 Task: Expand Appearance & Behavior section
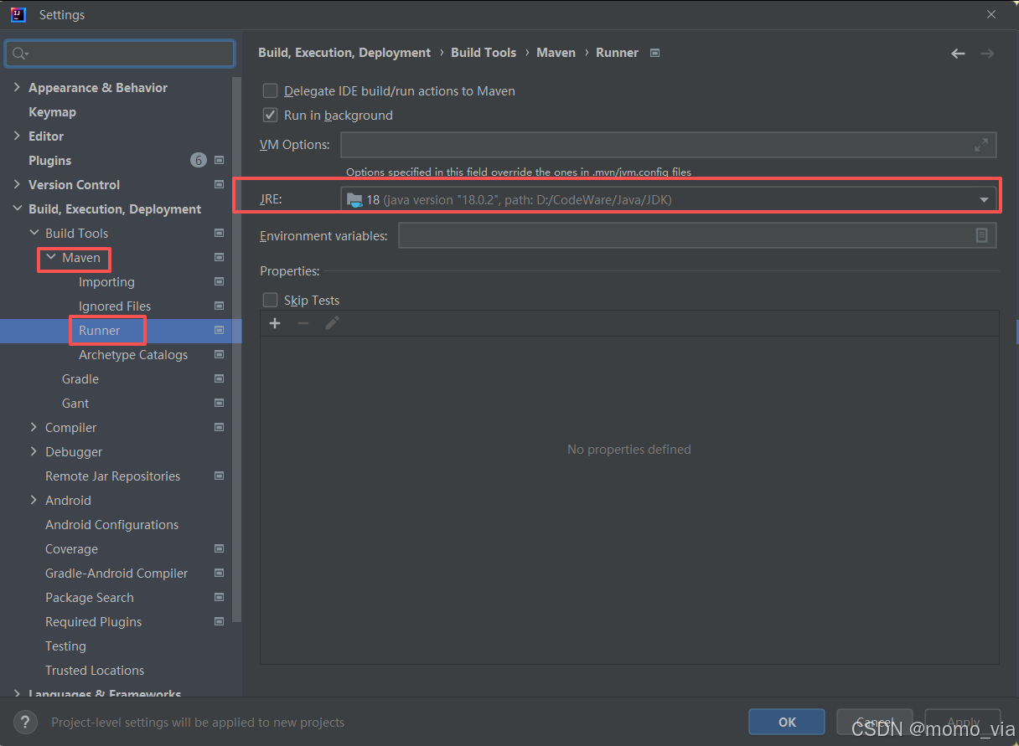pos(17,87)
